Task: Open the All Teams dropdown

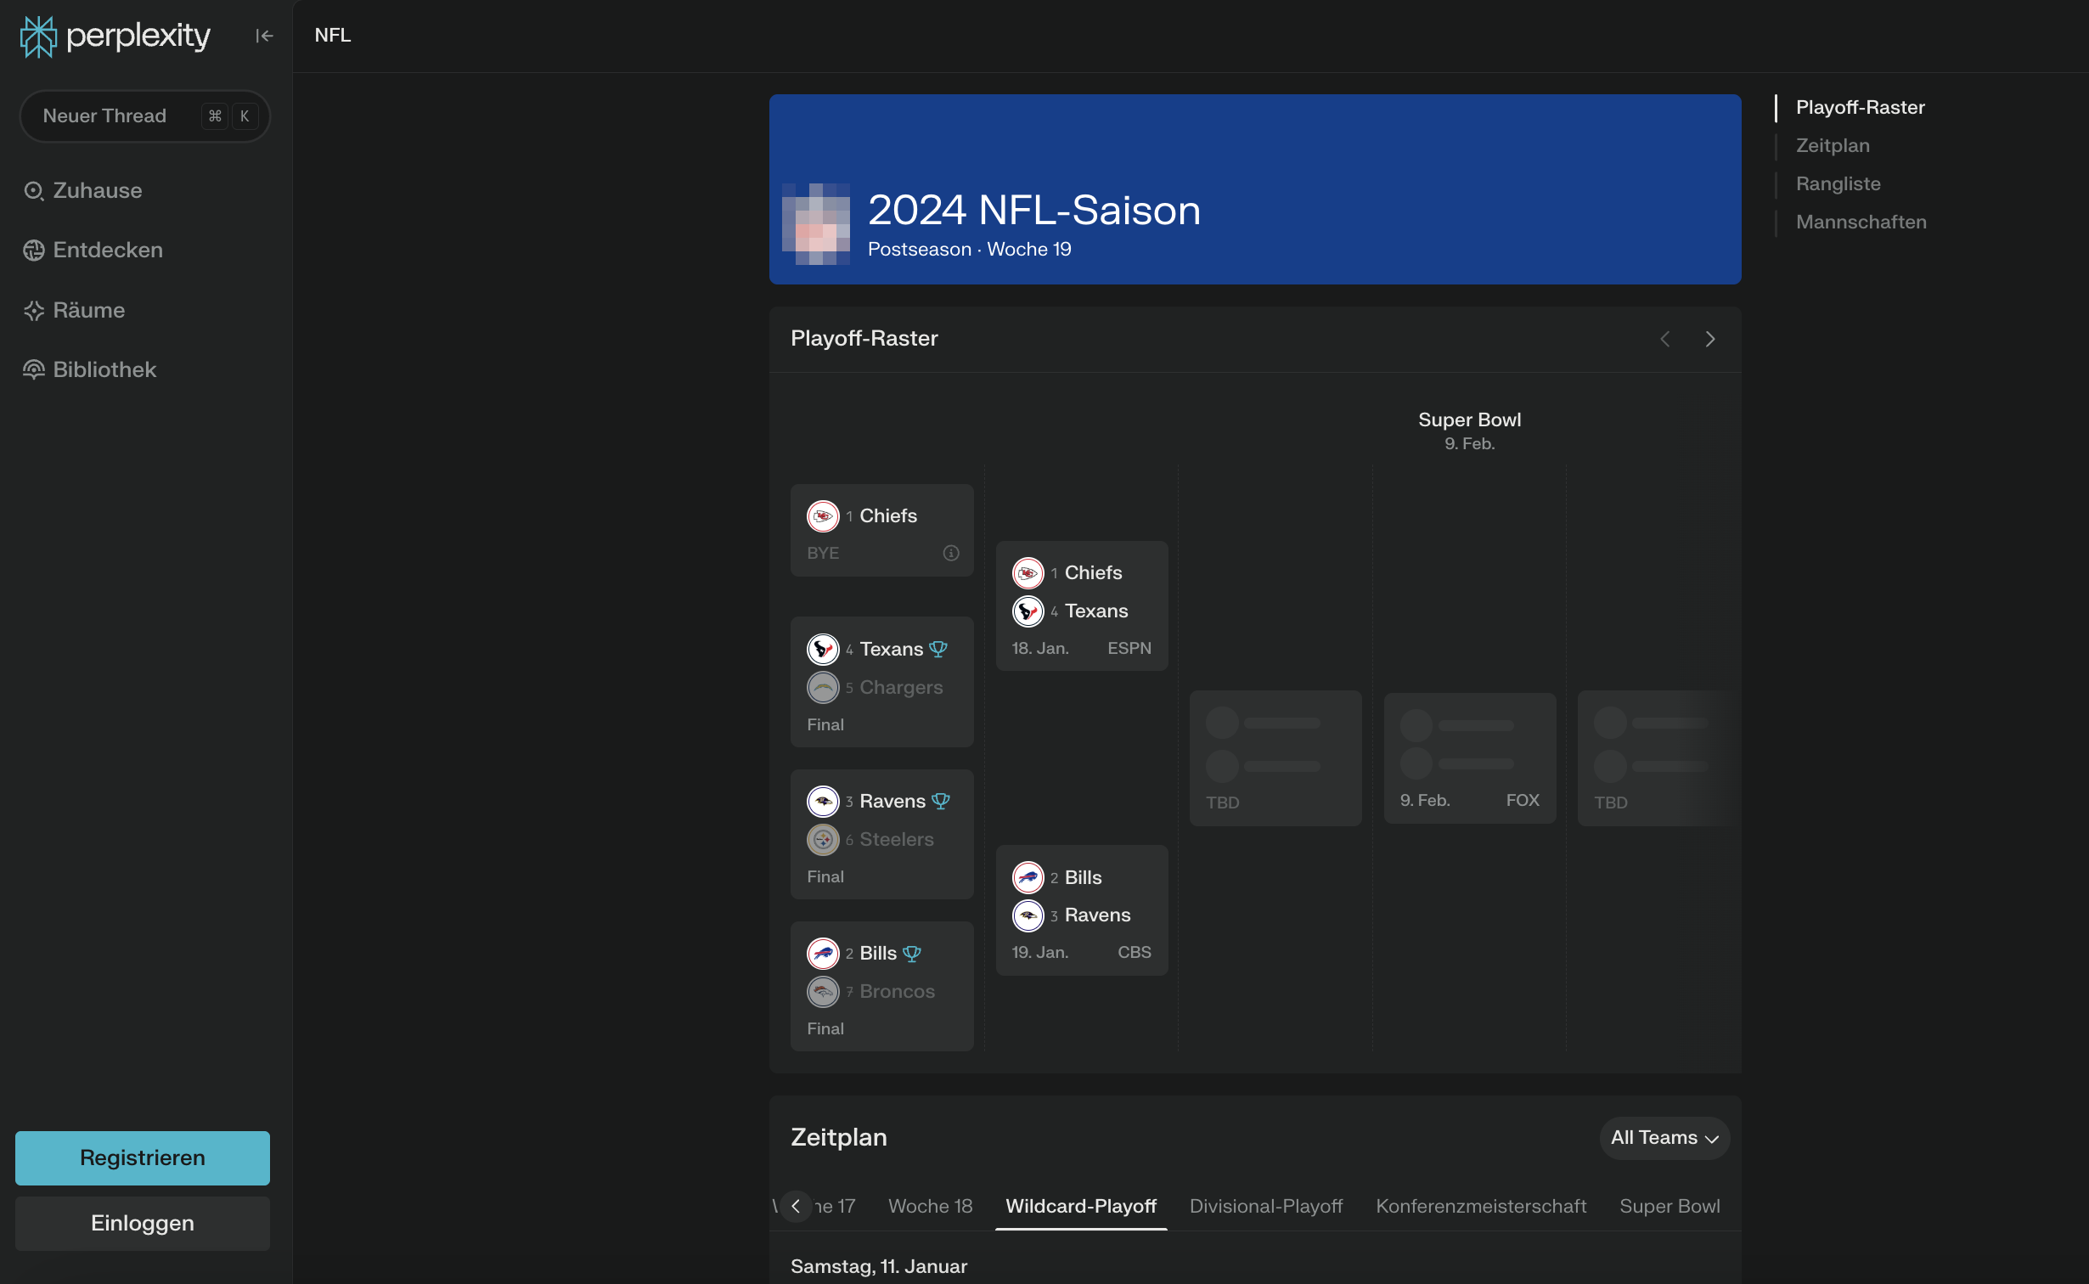Action: [1663, 1138]
